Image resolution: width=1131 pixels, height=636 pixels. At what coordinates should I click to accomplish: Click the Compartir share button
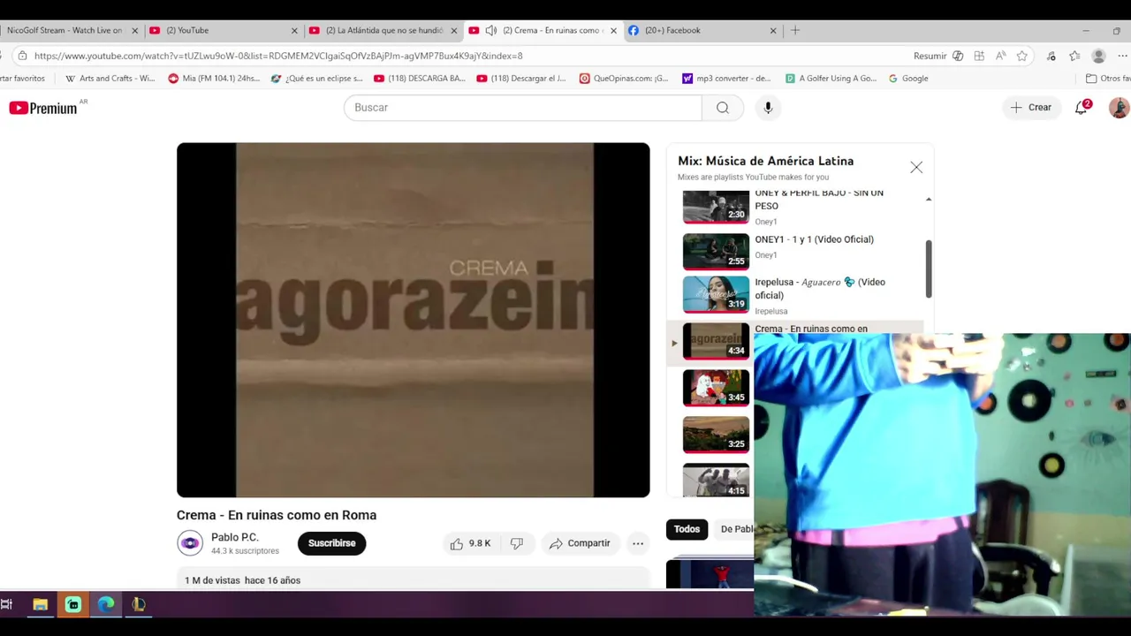coord(580,543)
